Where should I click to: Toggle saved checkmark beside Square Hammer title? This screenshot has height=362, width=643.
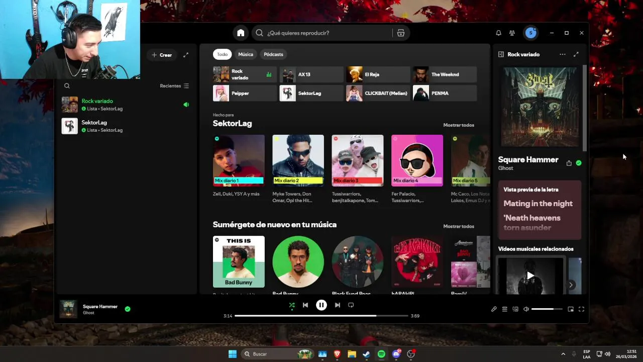[x=579, y=163]
